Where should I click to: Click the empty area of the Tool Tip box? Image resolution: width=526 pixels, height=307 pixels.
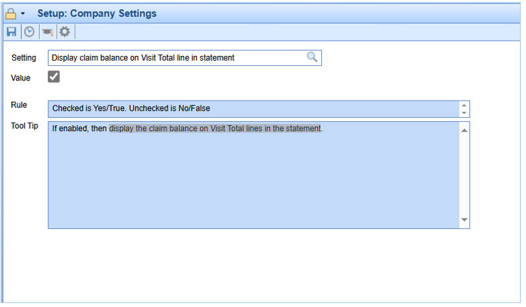253,181
